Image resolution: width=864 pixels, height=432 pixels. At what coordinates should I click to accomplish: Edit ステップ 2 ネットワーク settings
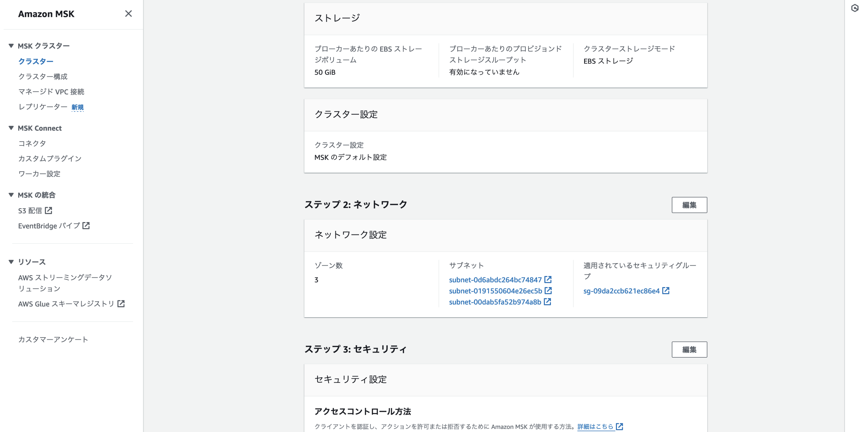point(689,205)
